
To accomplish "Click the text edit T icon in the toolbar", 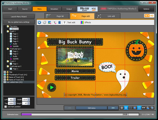I will pyautogui.click(x=64, y=22).
